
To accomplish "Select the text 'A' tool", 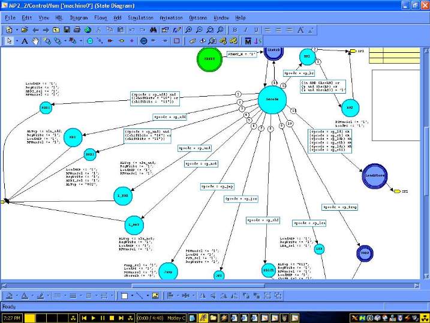I will (x=25, y=41).
